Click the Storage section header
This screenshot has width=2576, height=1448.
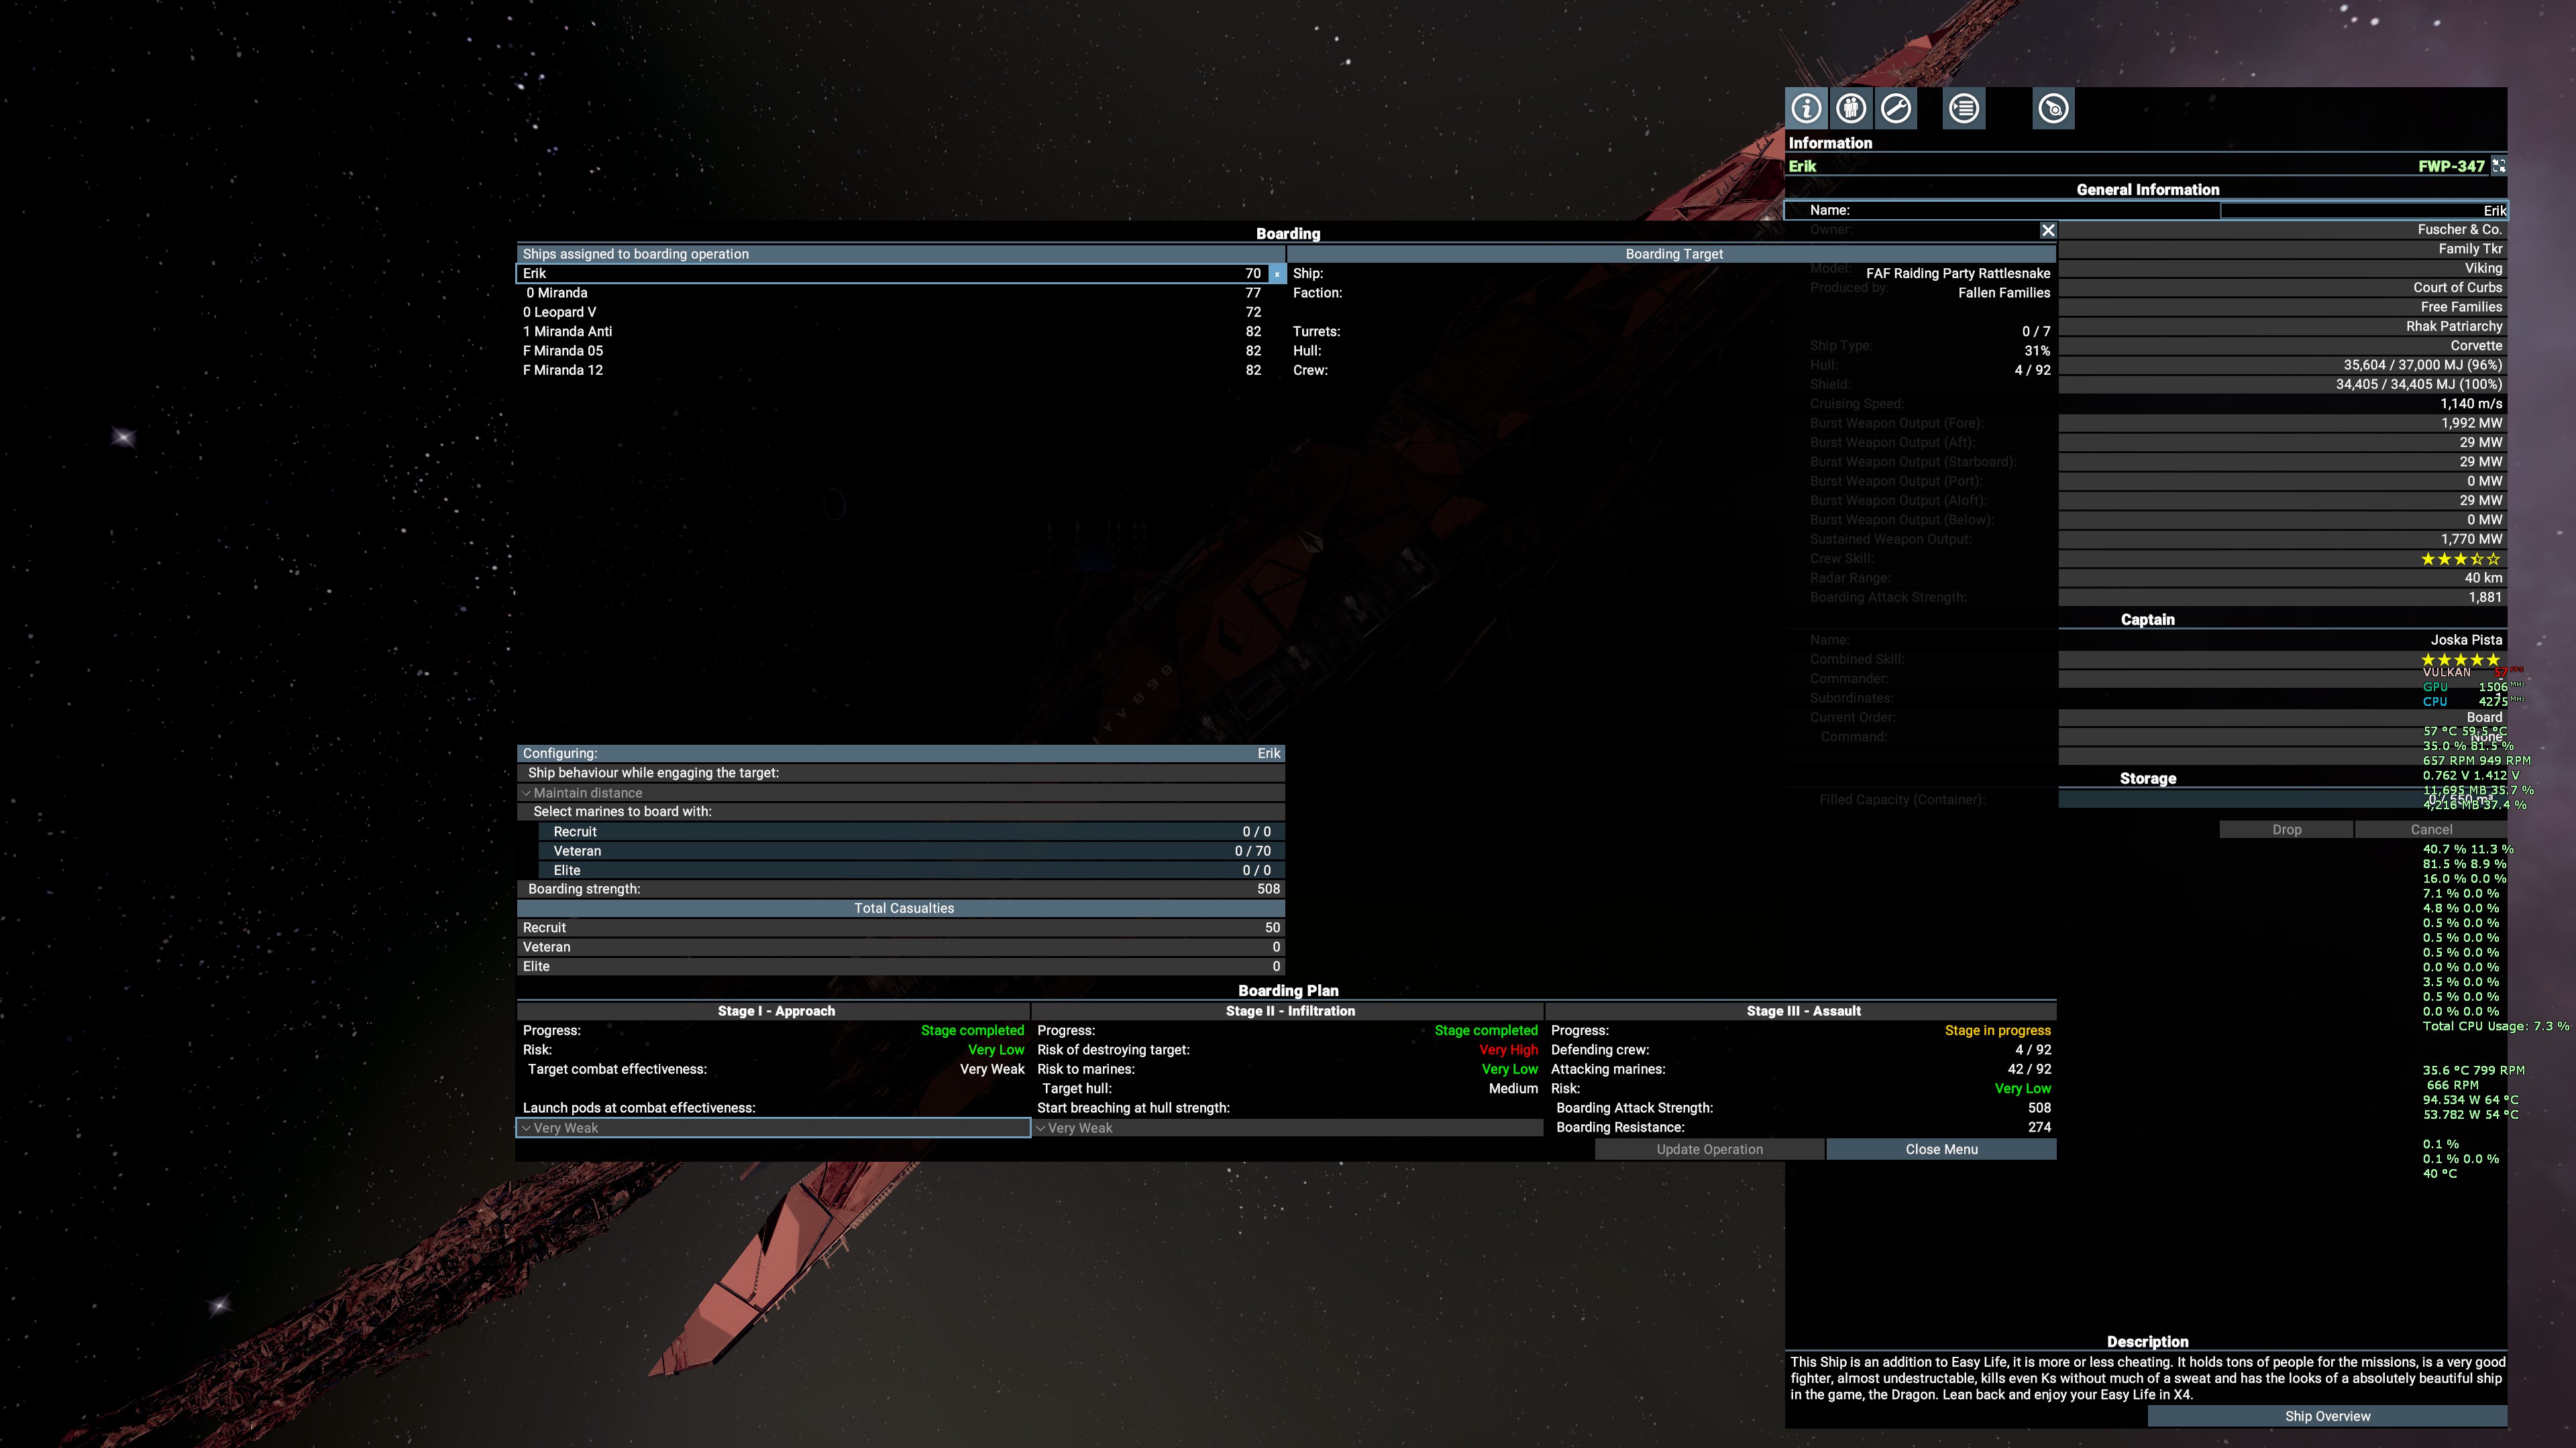2147,778
